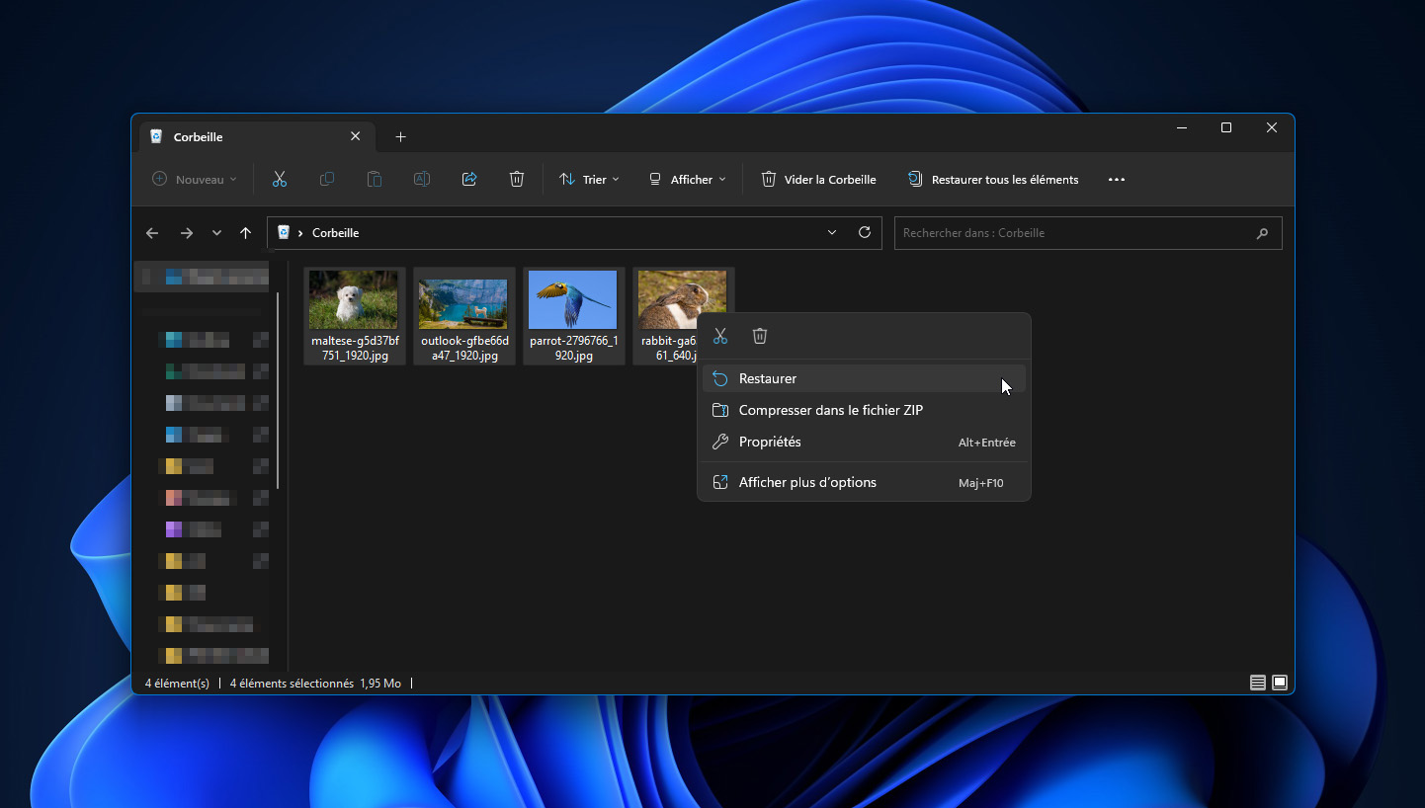Switch to details list view in the status bar
This screenshot has height=808, width=1425.
[x=1258, y=683]
